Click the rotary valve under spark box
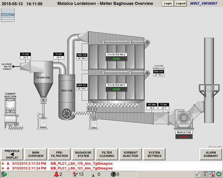 tap(43, 101)
